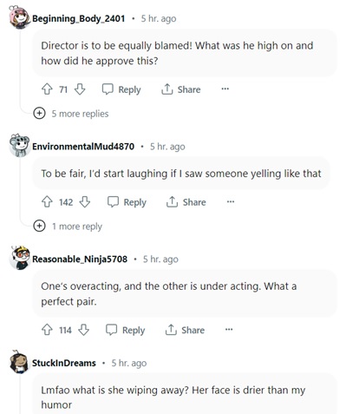Upvote Beginning_Body_2401's comment
This screenshot has width=346, height=414.
(47, 89)
